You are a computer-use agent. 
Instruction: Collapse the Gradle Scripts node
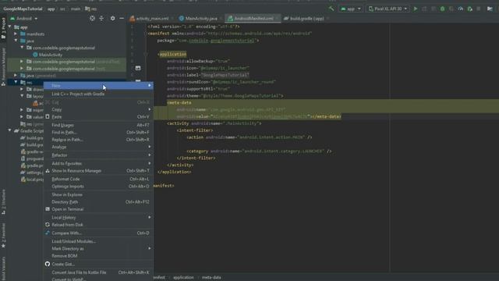10,130
